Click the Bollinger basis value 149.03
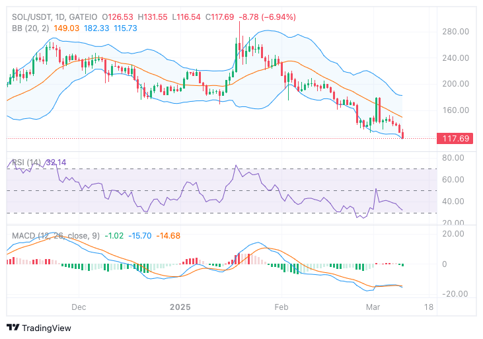Viewport: 483px width, 339px height. (67, 28)
